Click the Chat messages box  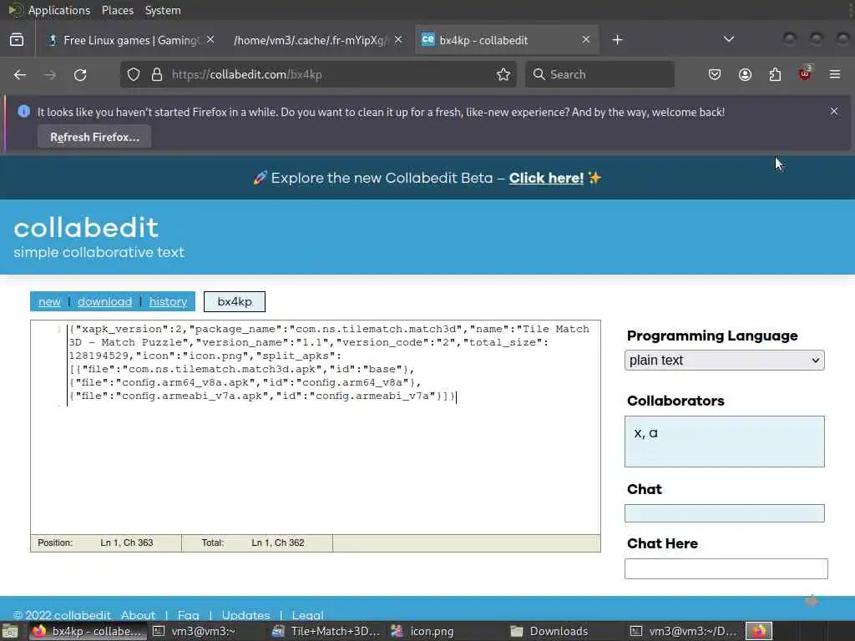724,513
